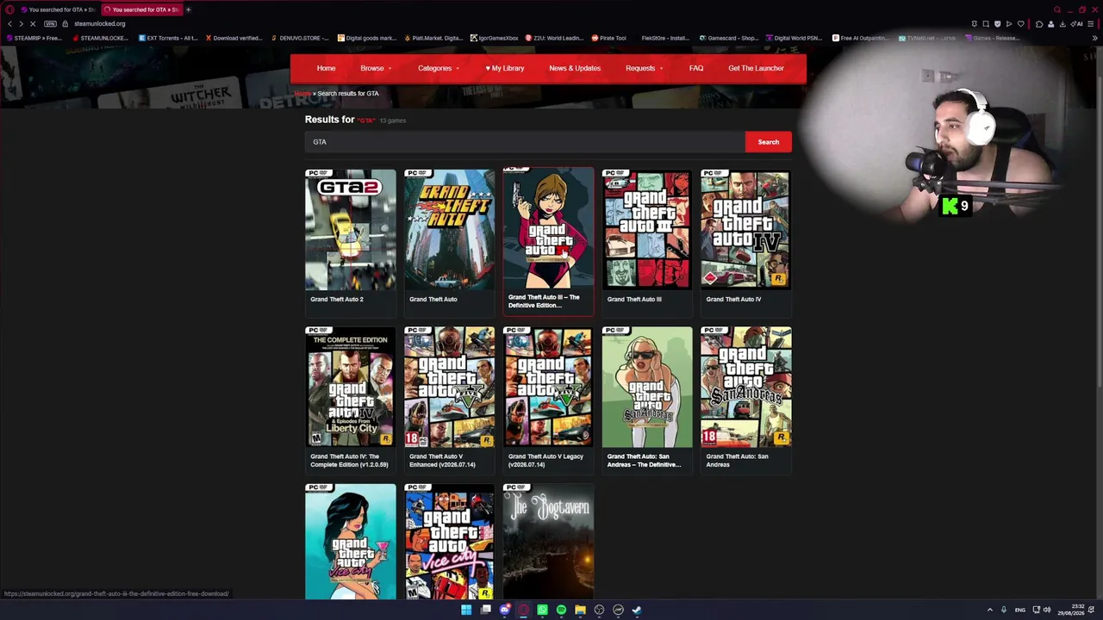Open the Grand Theft Auto 2 cover

[x=351, y=230]
